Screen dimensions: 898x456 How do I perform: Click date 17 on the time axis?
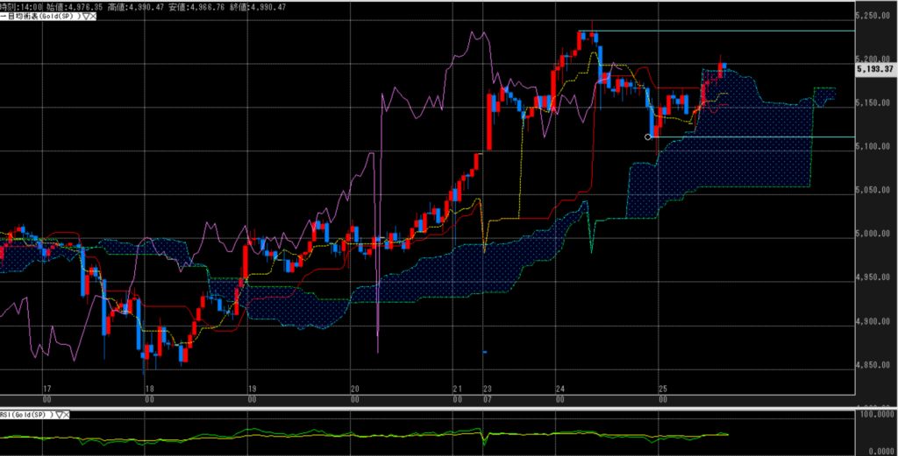tap(47, 389)
